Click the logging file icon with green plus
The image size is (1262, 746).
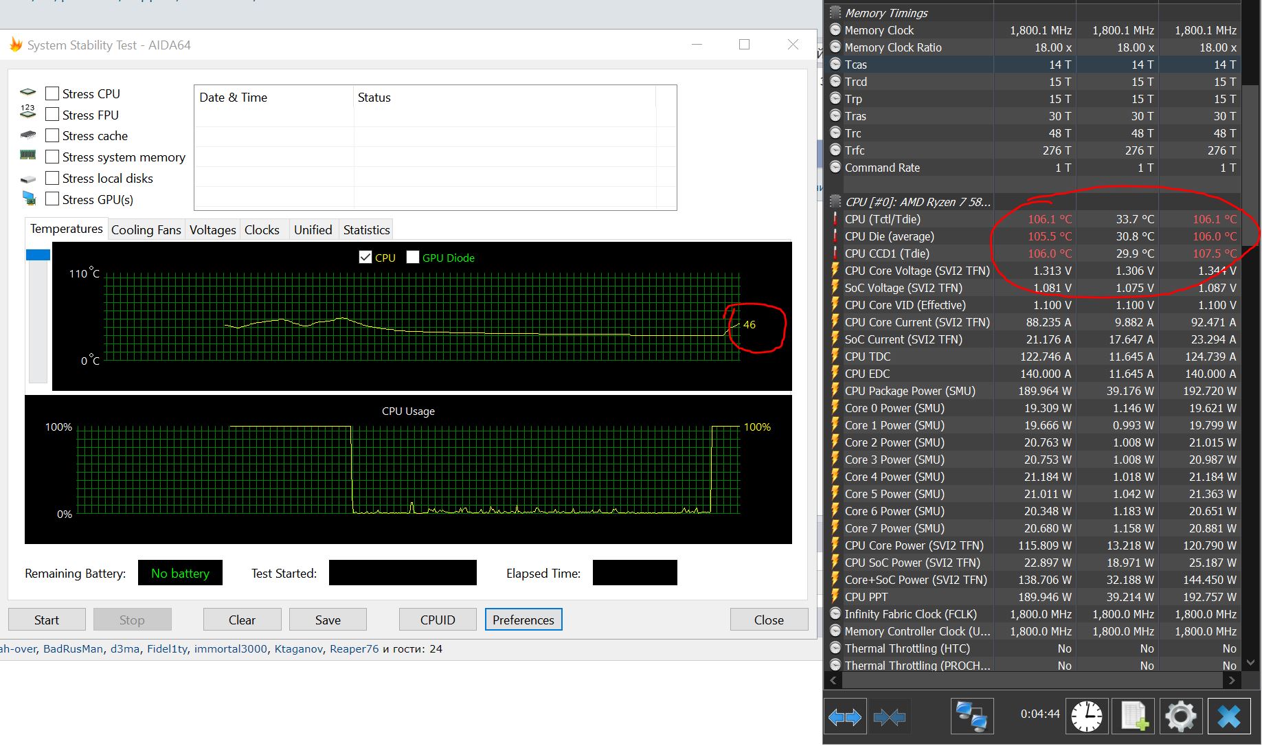point(1134,717)
